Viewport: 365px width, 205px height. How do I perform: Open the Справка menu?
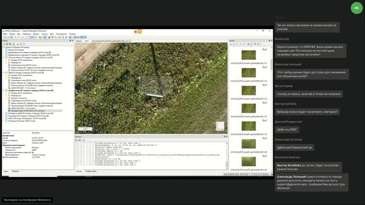click(x=72, y=34)
